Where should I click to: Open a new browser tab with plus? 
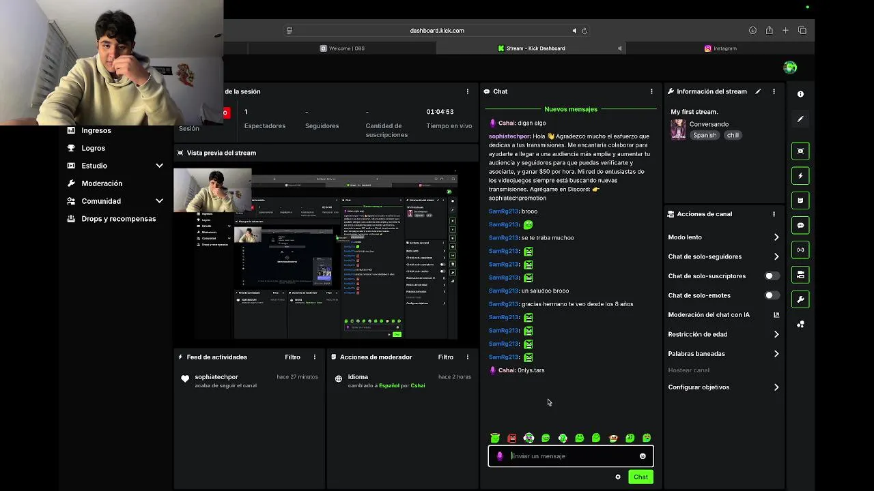tap(785, 30)
